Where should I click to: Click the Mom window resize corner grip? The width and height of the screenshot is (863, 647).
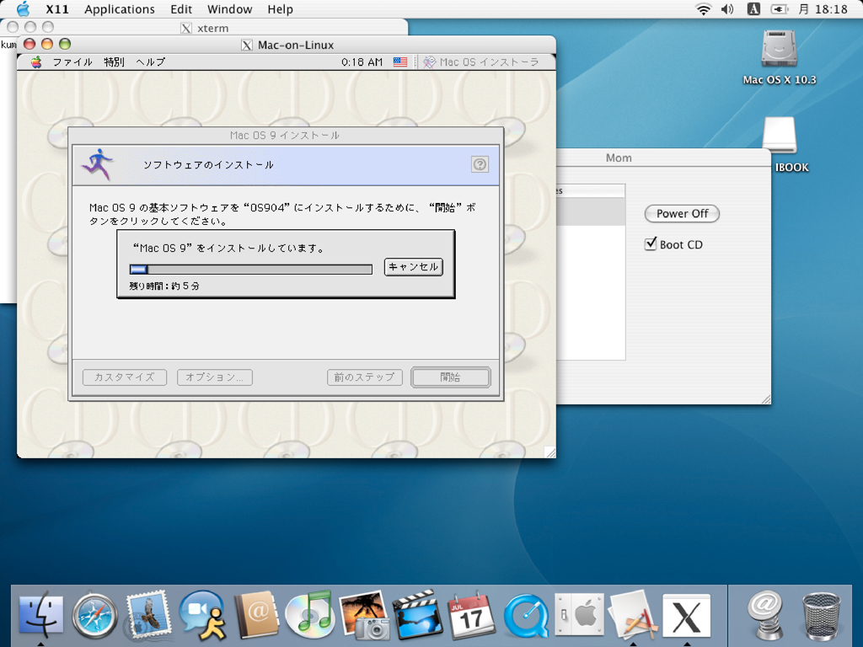click(x=765, y=399)
